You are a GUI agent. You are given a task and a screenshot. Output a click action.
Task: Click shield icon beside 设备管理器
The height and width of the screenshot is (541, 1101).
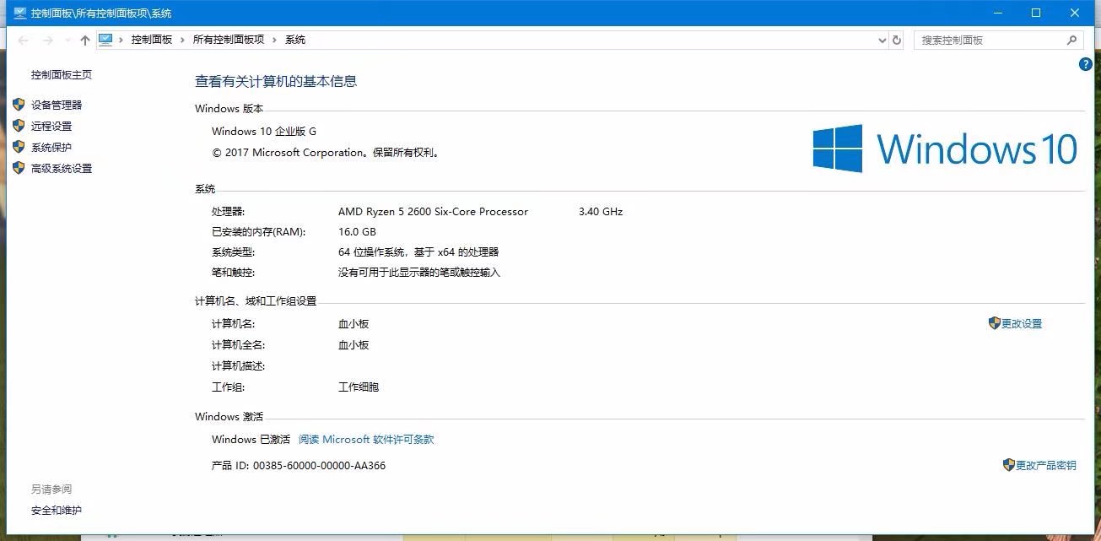(19, 105)
